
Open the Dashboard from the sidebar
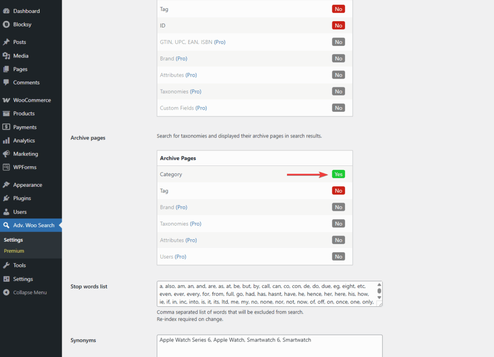click(x=27, y=11)
